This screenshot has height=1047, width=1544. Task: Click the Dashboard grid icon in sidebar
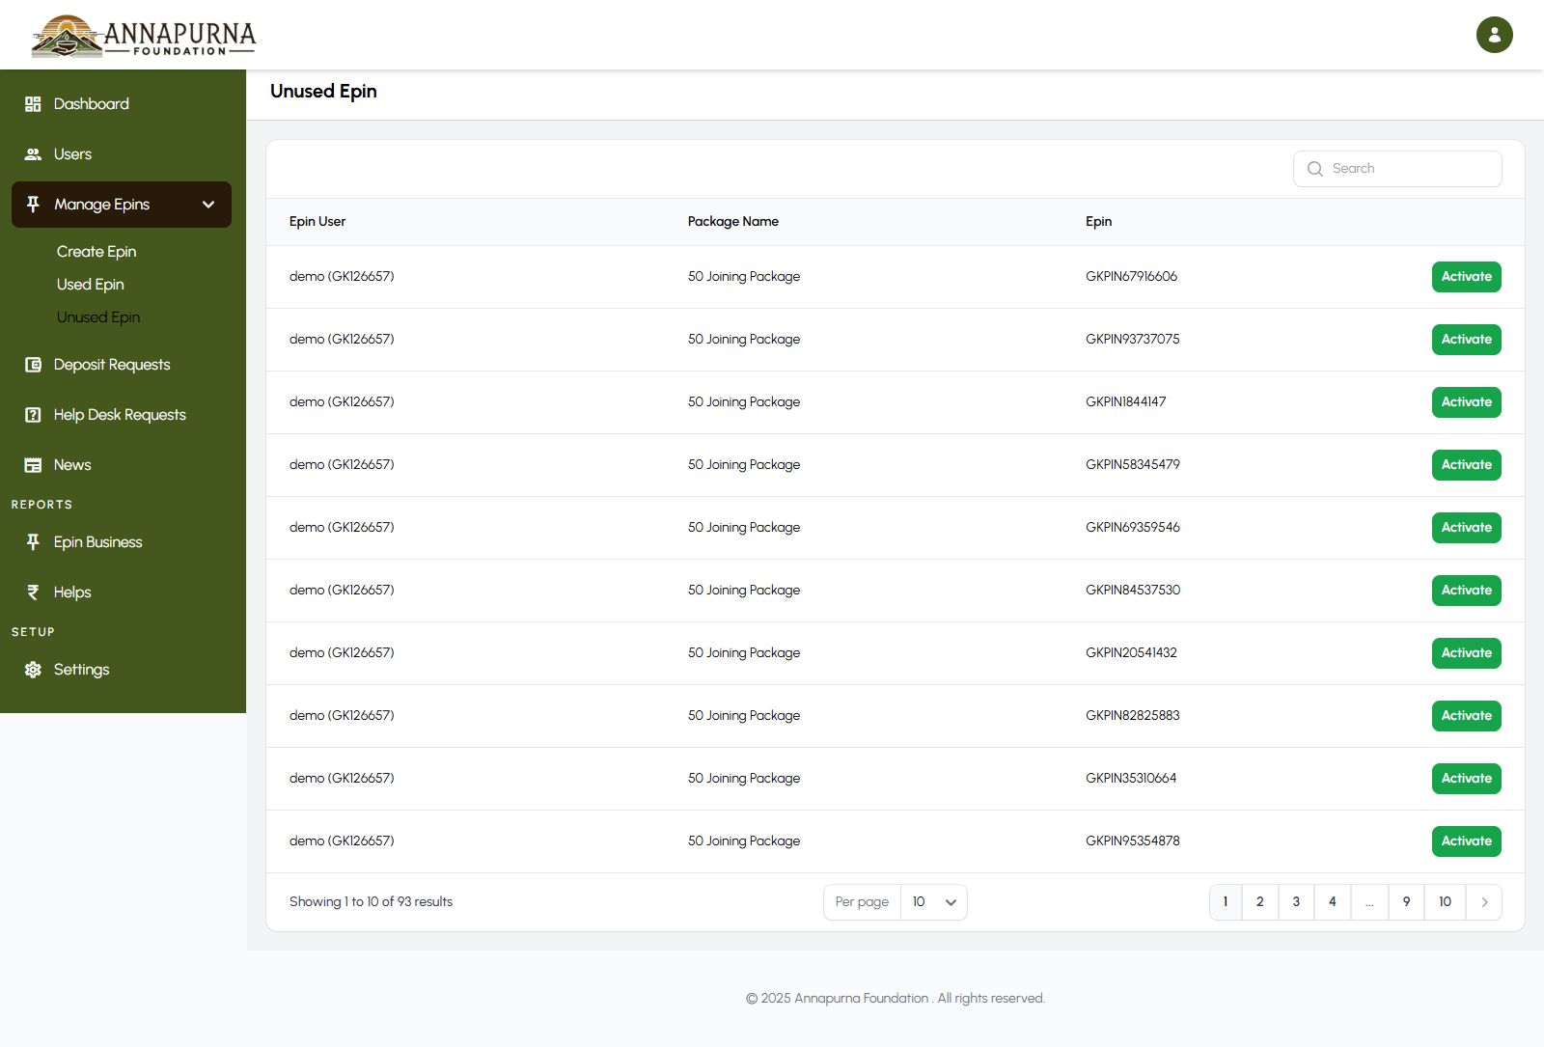pos(33,104)
